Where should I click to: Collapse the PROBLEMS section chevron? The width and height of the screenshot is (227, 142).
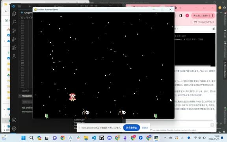20,96
